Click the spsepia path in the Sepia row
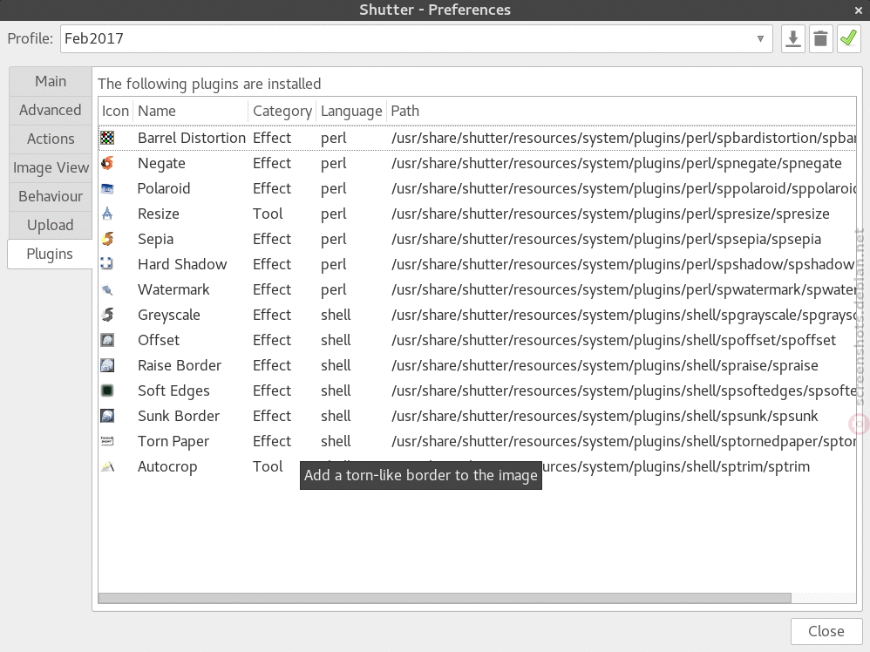Viewport: 870px width, 652px height. [606, 239]
